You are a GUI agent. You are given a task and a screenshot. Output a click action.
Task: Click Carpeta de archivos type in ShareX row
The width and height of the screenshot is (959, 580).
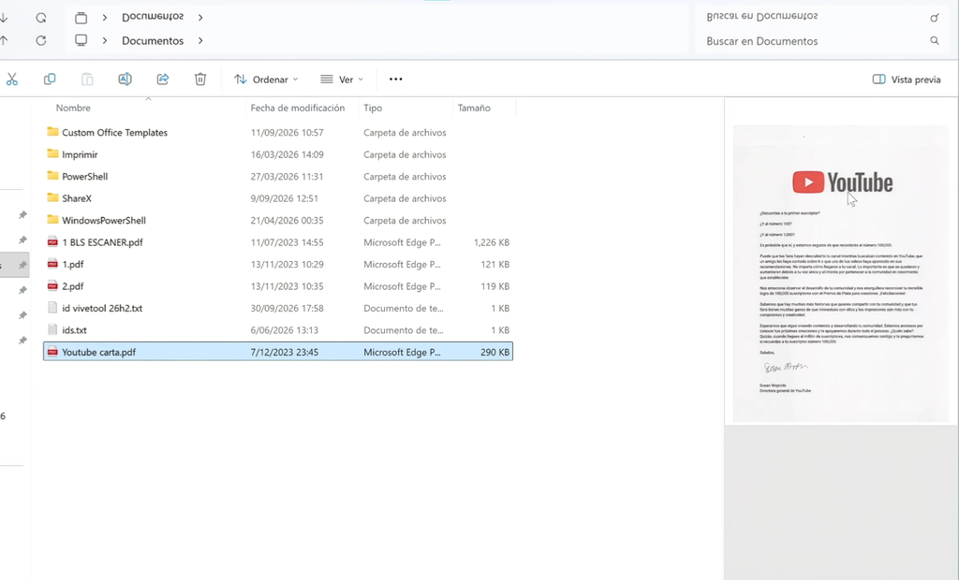405,198
